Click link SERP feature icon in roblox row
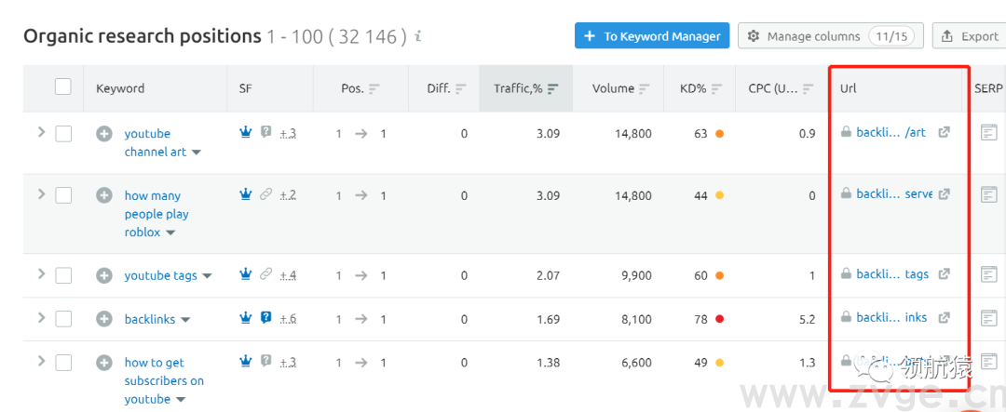Screen dimensions: 1006x412 [x=266, y=194]
